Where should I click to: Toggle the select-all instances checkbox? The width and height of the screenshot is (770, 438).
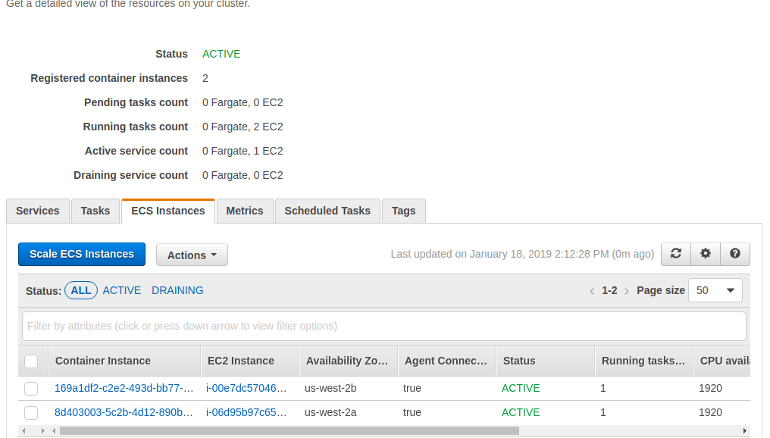31,361
